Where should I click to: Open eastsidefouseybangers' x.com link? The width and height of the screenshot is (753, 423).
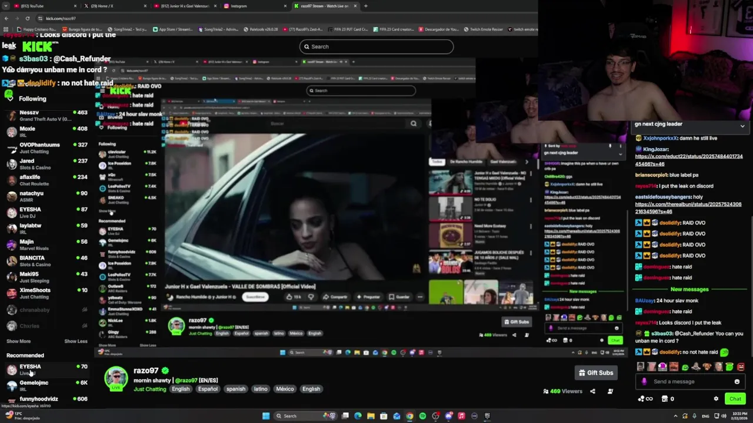pyautogui.click(x=688, y=208)
